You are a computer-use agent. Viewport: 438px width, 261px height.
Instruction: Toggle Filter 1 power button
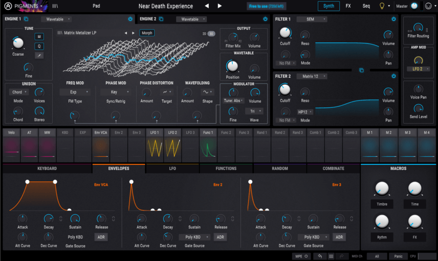pos(393,19)
